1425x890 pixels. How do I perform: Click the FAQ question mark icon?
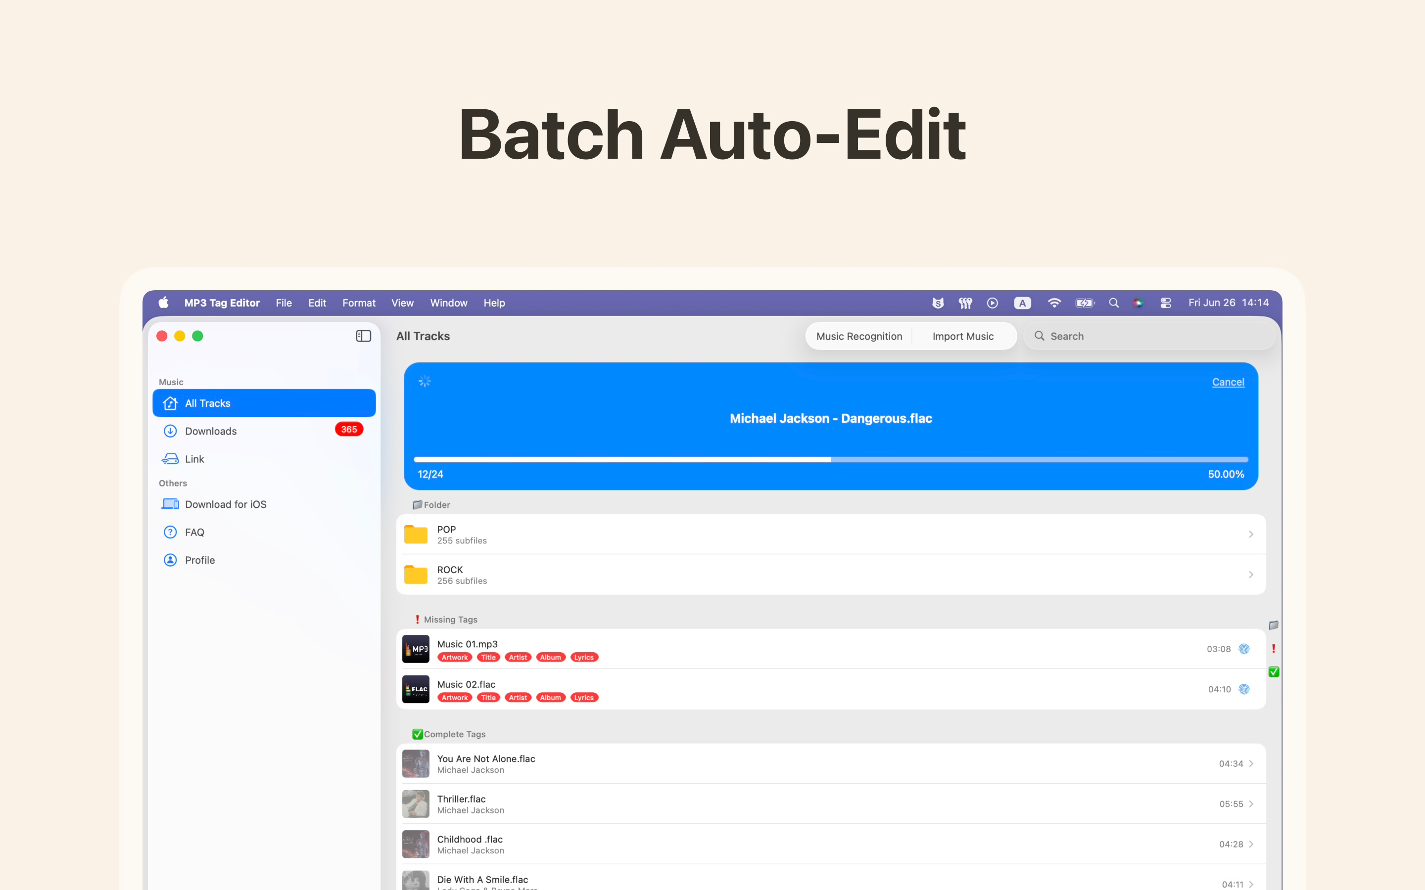click(170, 532)
